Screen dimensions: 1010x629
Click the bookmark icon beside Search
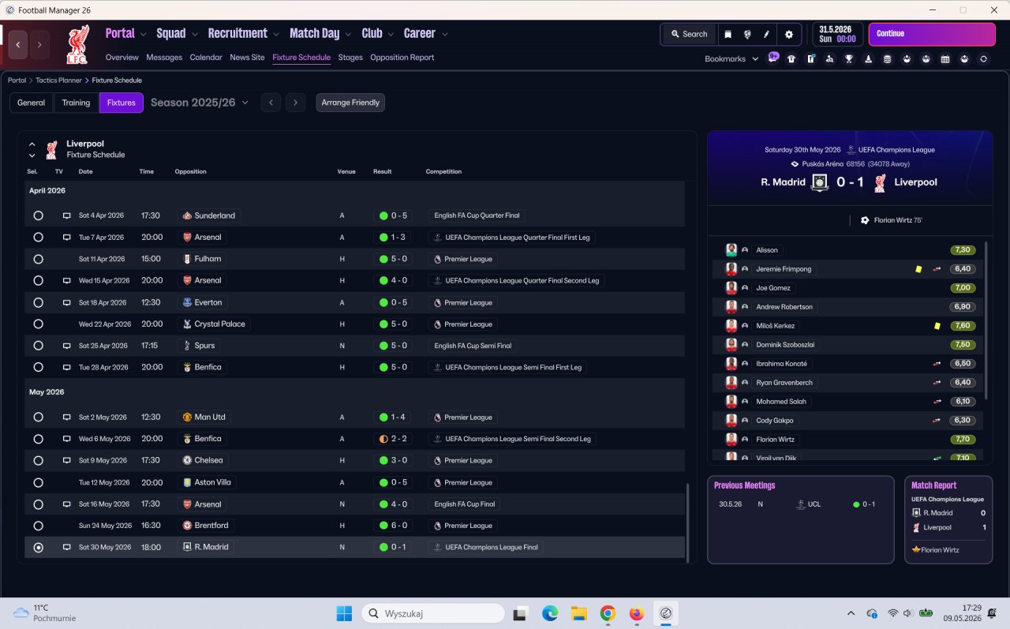[x=728, y=34]
